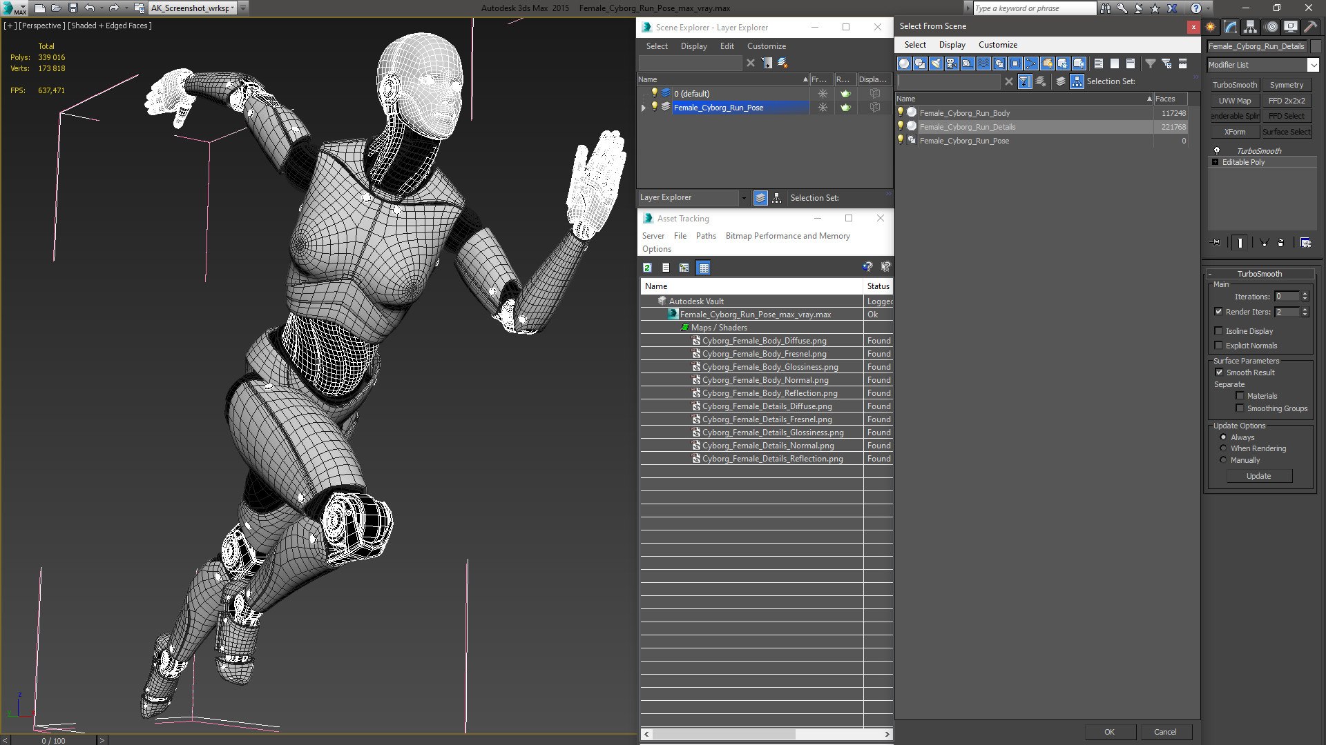Switch to Modify command panel

(x=1231, y=27)
